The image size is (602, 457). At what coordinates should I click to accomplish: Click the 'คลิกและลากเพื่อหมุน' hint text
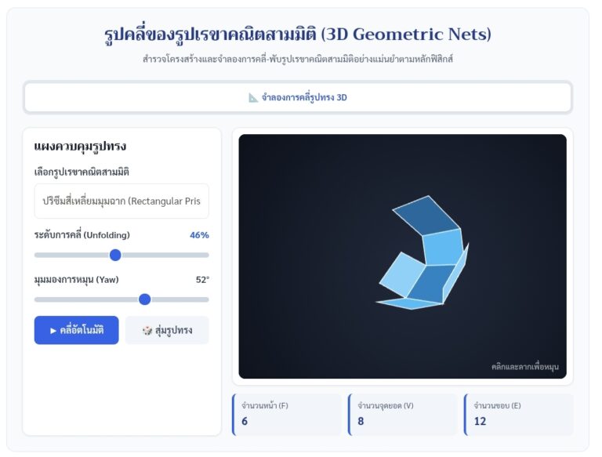pos(524,366)
